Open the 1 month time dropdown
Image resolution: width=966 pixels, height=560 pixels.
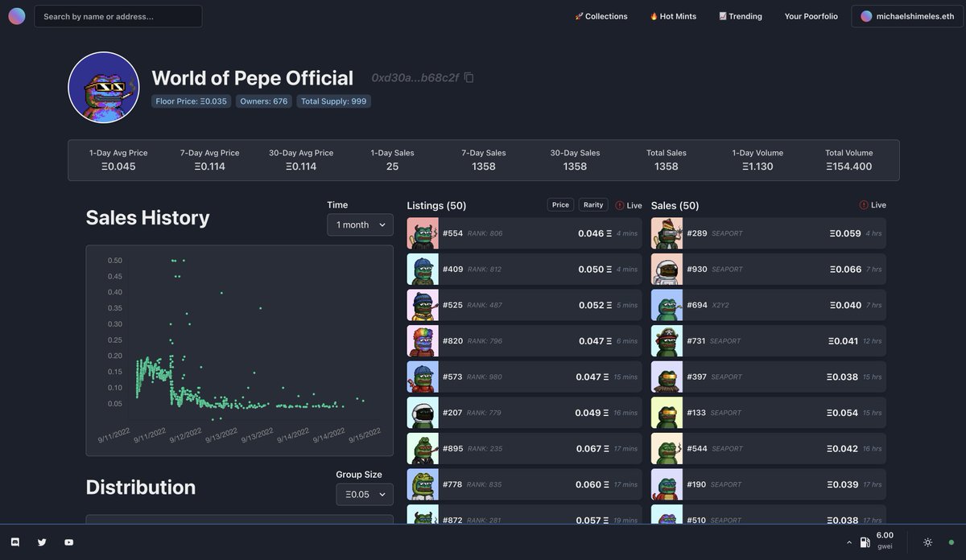click(x=360, y=224)
